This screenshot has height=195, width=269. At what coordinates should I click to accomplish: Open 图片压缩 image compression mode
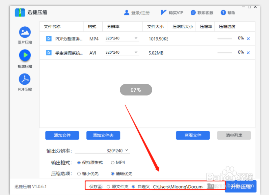pyautogui.click(x=25, y=32)
